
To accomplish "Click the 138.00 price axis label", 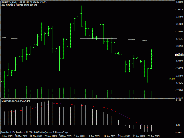I will pyautogui.click(x=179, y=2).
